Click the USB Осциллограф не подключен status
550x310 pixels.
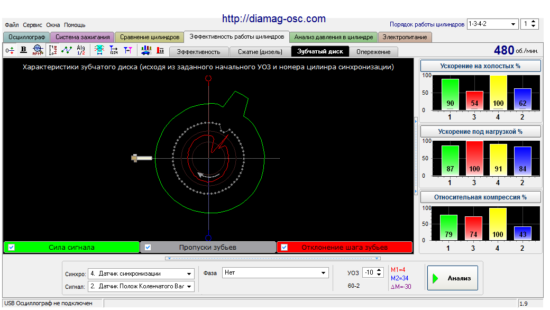49,303
